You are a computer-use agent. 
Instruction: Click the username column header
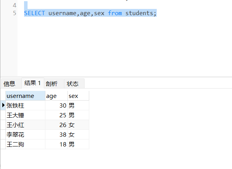[25, 96]
